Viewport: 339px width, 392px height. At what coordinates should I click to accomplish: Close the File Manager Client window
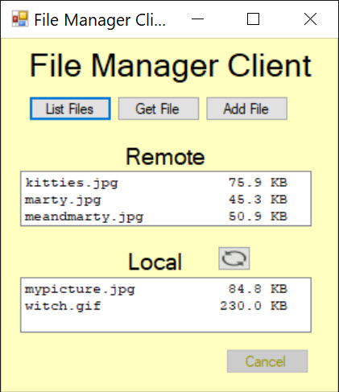[x=310, y=19]
